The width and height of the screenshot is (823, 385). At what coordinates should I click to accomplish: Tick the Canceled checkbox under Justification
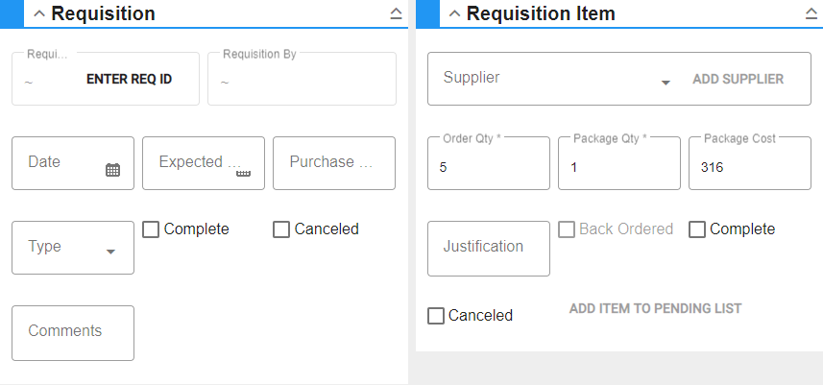click(x=436, y=316)
